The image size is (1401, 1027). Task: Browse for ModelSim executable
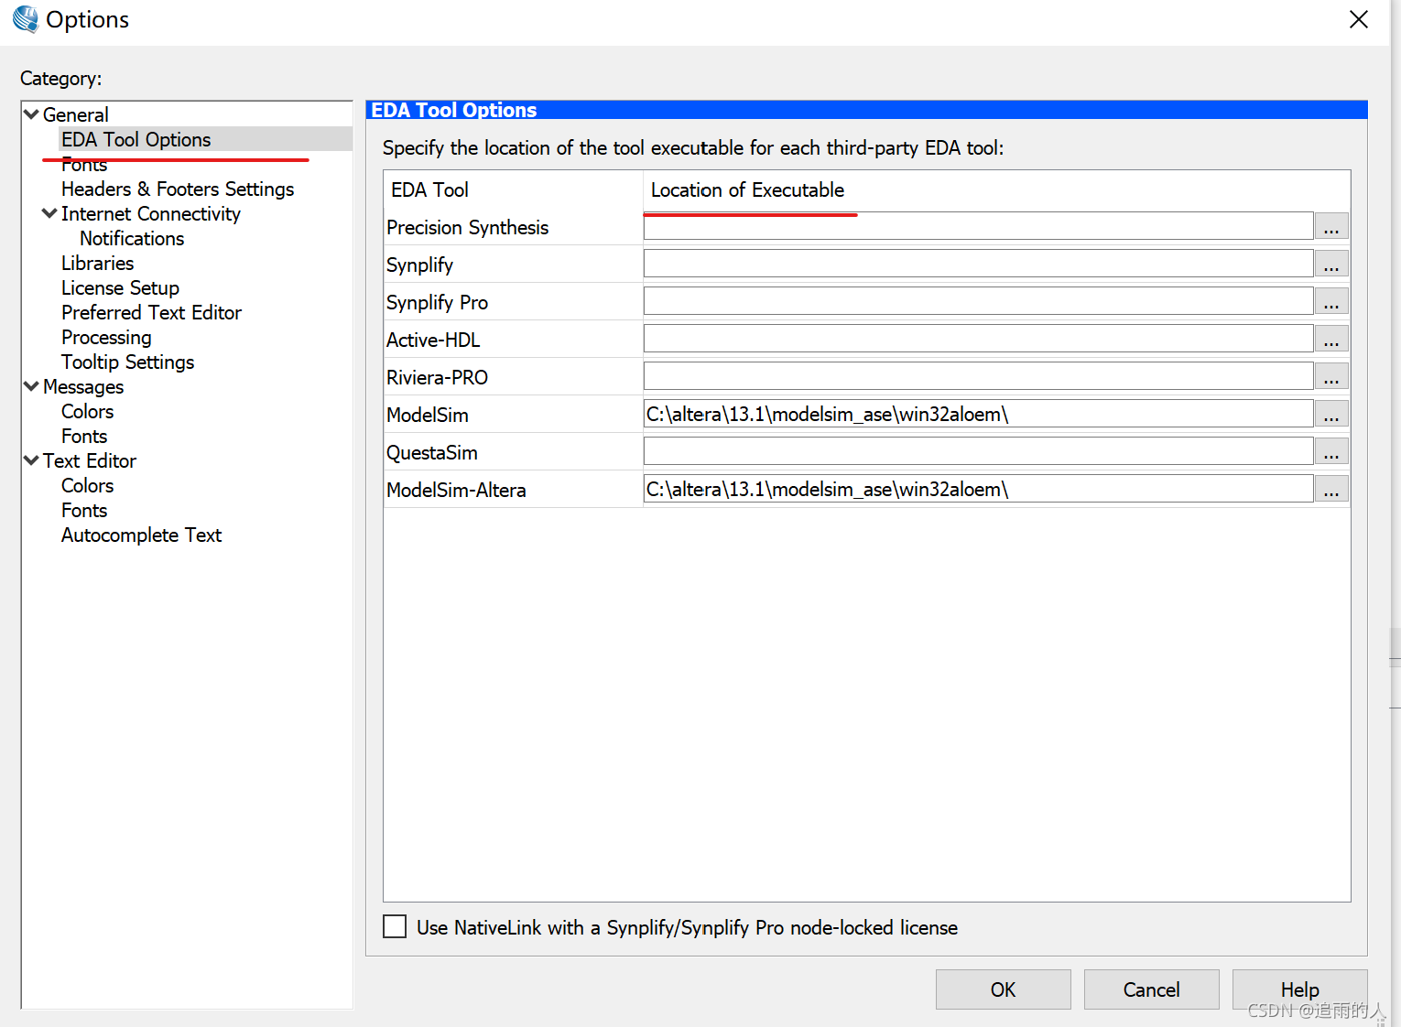pos(1331,414)
